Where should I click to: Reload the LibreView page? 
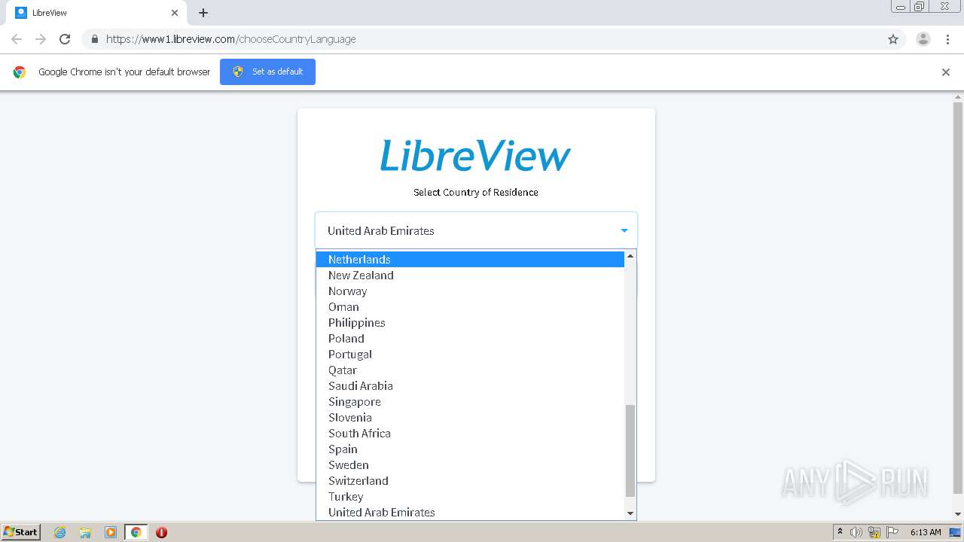click(x=65, y=39)
